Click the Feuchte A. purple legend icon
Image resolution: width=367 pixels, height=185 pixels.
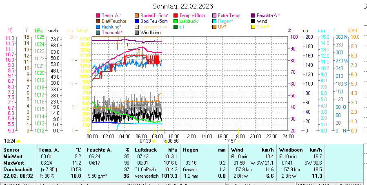[x=253, y=15]
